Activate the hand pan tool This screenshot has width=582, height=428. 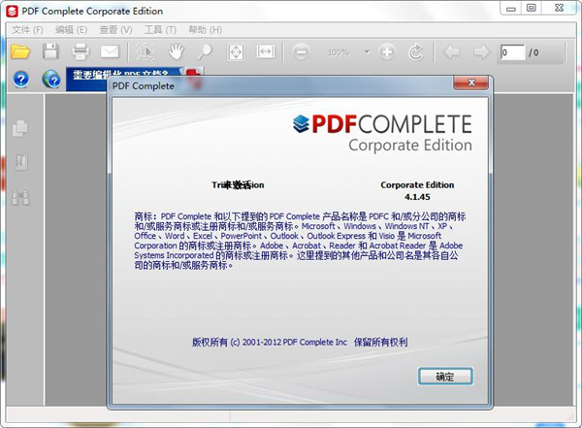(x=176, y=51)
